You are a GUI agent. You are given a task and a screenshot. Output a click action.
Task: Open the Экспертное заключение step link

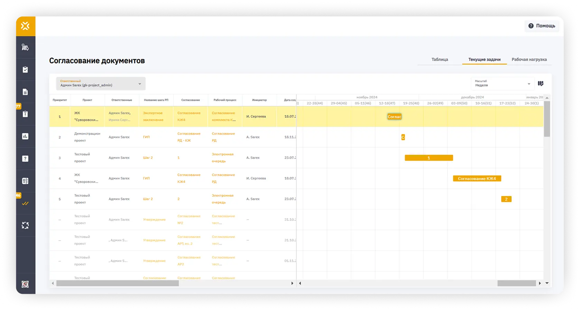[x=153, y=116]
